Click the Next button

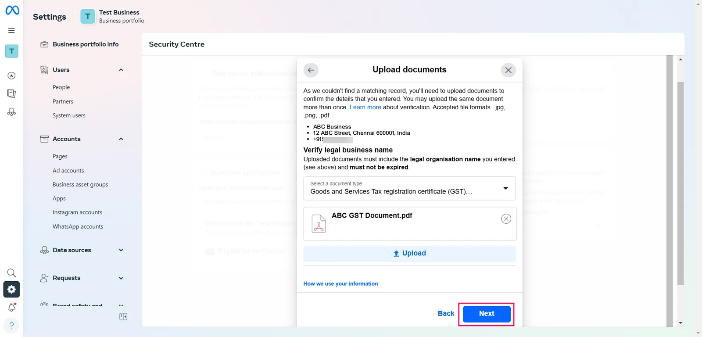coord(487,314)
